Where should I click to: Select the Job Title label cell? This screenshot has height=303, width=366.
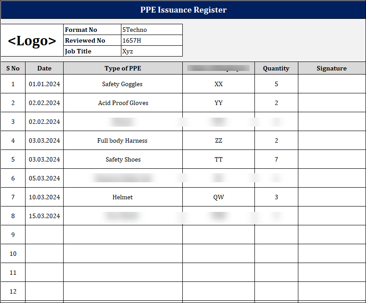point(92,51)
